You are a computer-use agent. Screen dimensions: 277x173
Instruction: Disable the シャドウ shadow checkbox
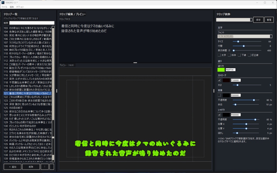pyautogui.click(x=219, y=115)
